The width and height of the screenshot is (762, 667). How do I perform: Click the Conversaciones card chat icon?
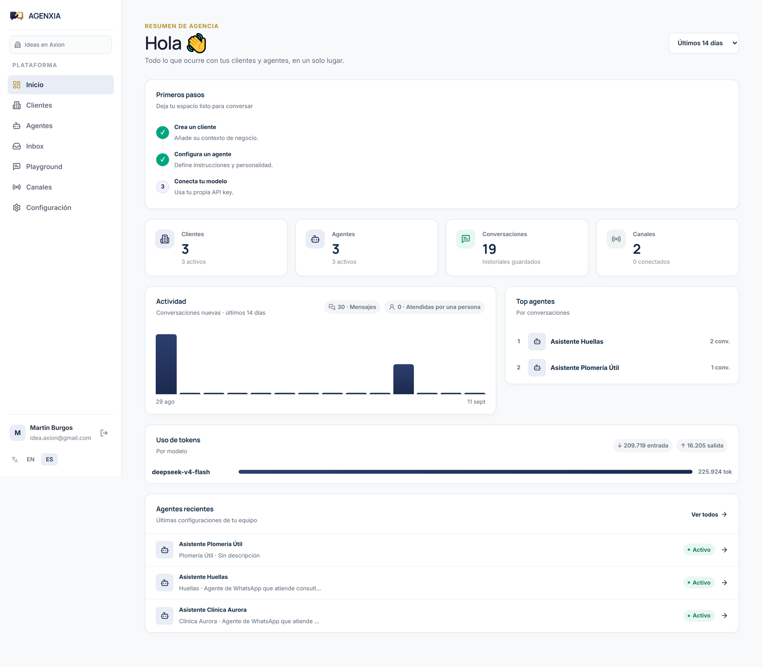tap(466, 239)
